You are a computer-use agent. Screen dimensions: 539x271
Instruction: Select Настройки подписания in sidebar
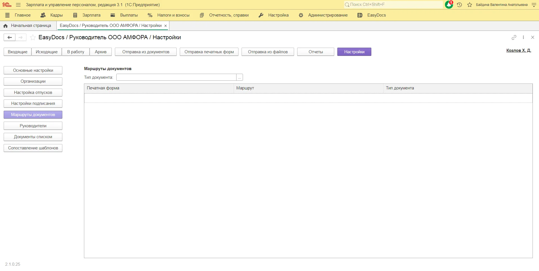(x=33, y=103)
